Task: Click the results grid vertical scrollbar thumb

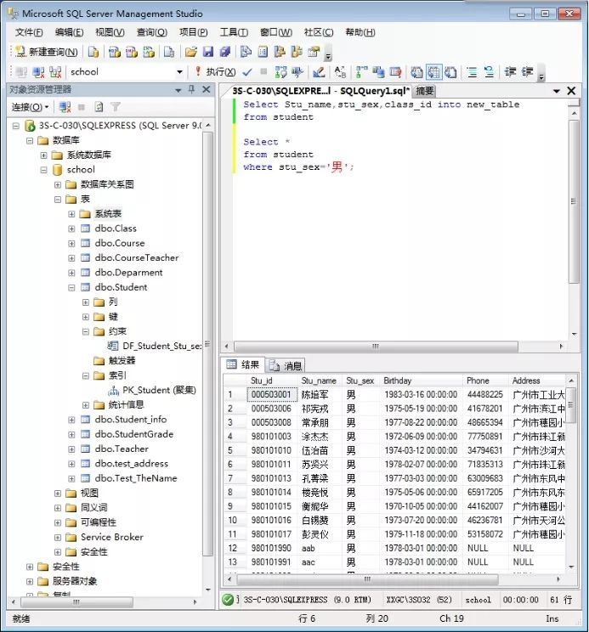Action: tap(571, 405)
